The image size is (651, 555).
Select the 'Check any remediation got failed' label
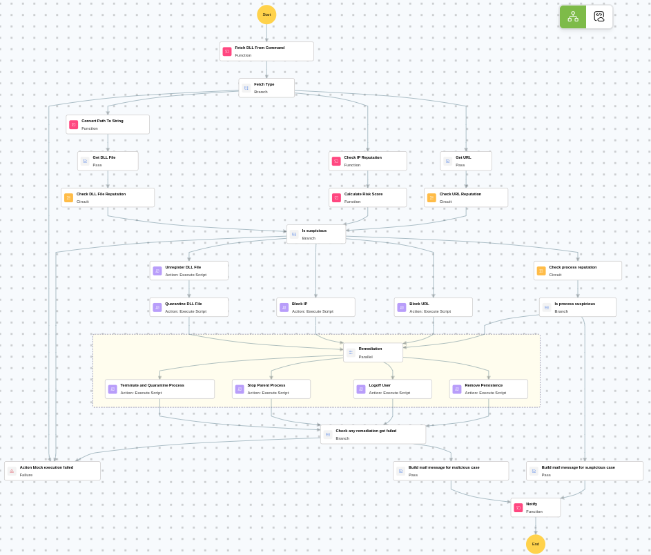366,431
